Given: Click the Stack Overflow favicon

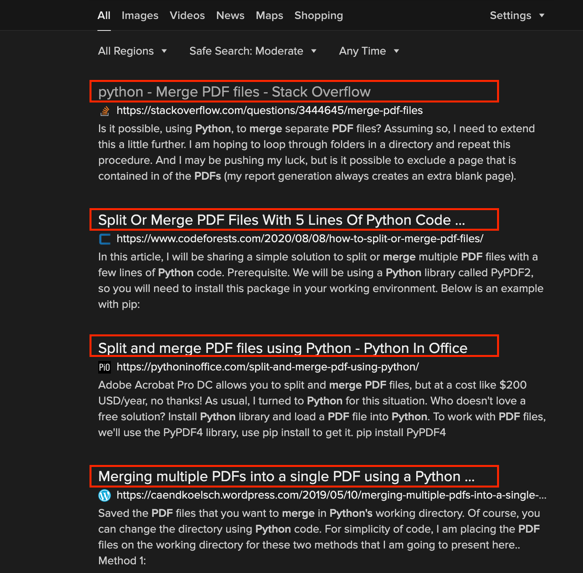Looking at the screenshot, I should [105, 111].
